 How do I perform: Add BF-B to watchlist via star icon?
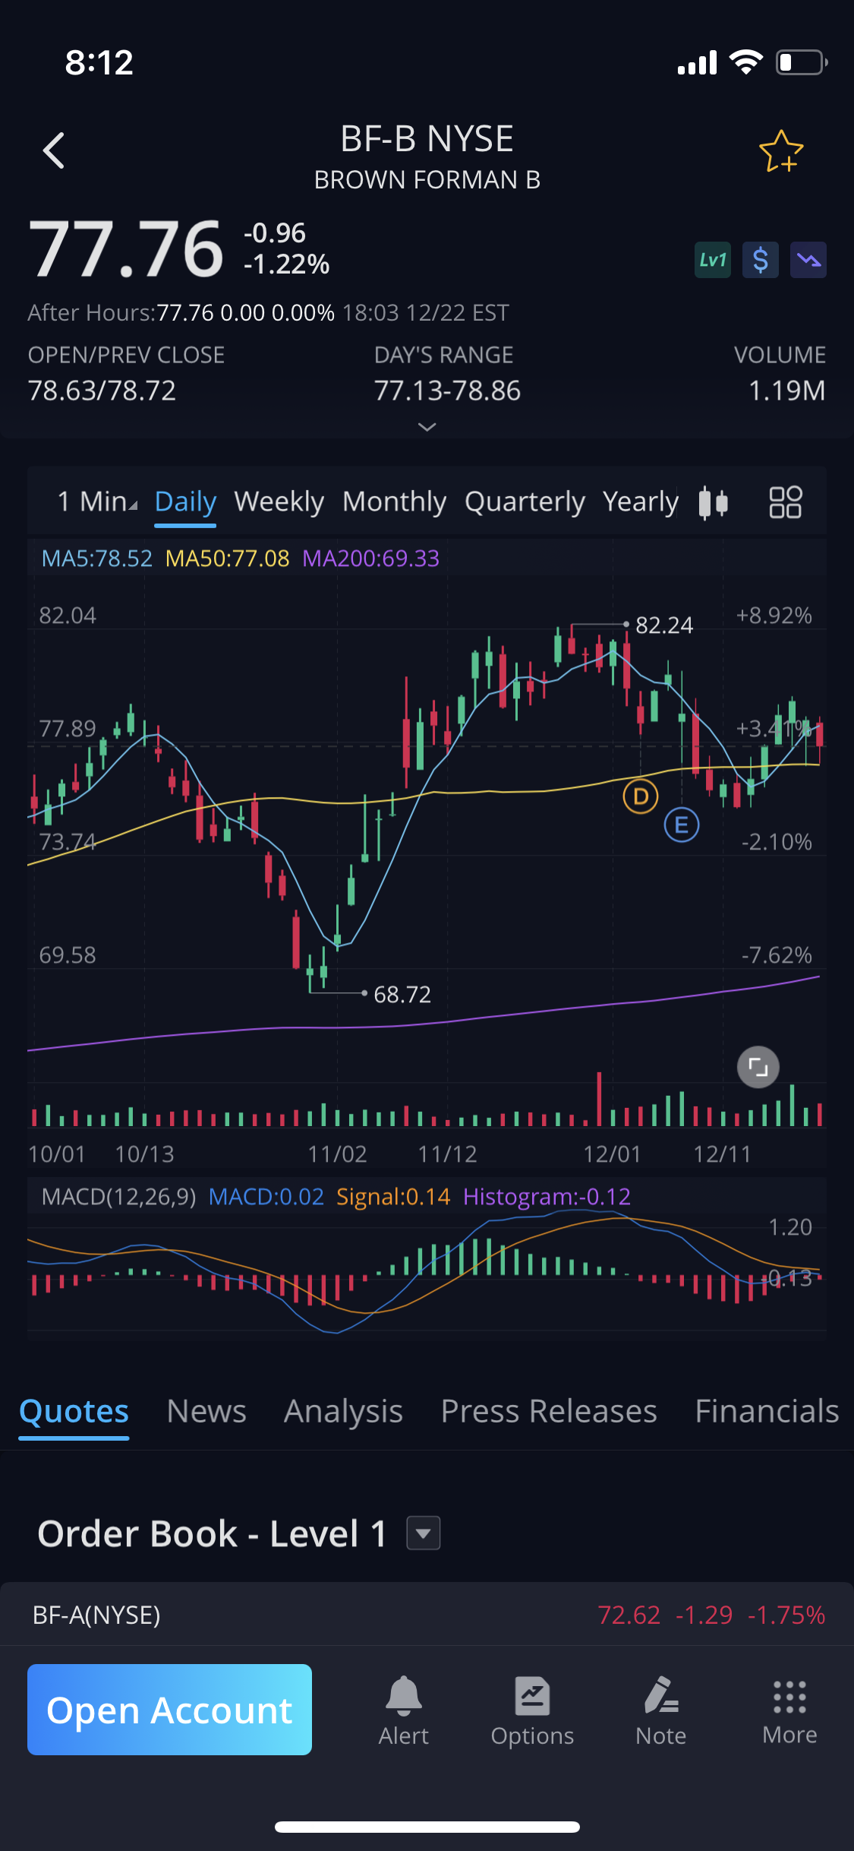pos(781,151)
